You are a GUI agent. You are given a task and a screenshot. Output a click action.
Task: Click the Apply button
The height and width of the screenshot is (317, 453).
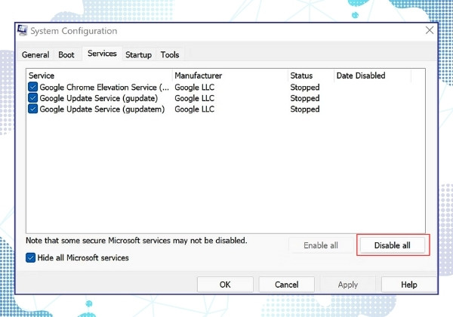(x=348, y=285)
